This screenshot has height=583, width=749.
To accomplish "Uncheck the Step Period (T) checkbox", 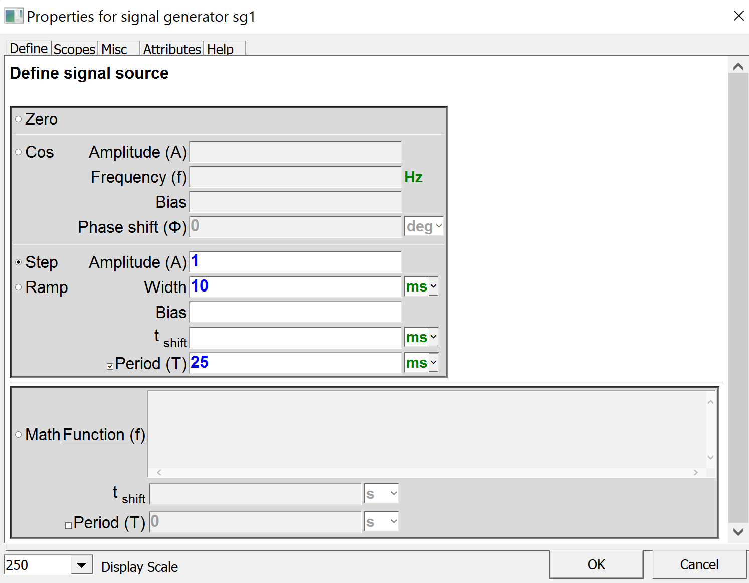I will tap(110, 366).
